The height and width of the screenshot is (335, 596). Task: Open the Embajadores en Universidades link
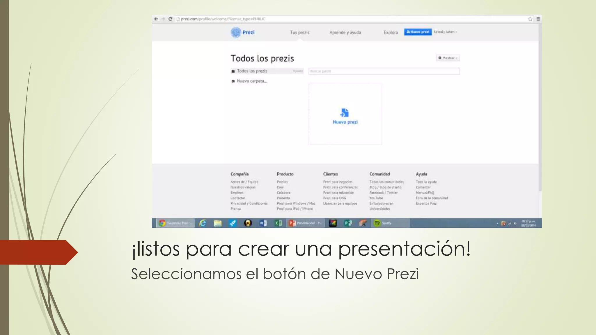tap(381, 206)
